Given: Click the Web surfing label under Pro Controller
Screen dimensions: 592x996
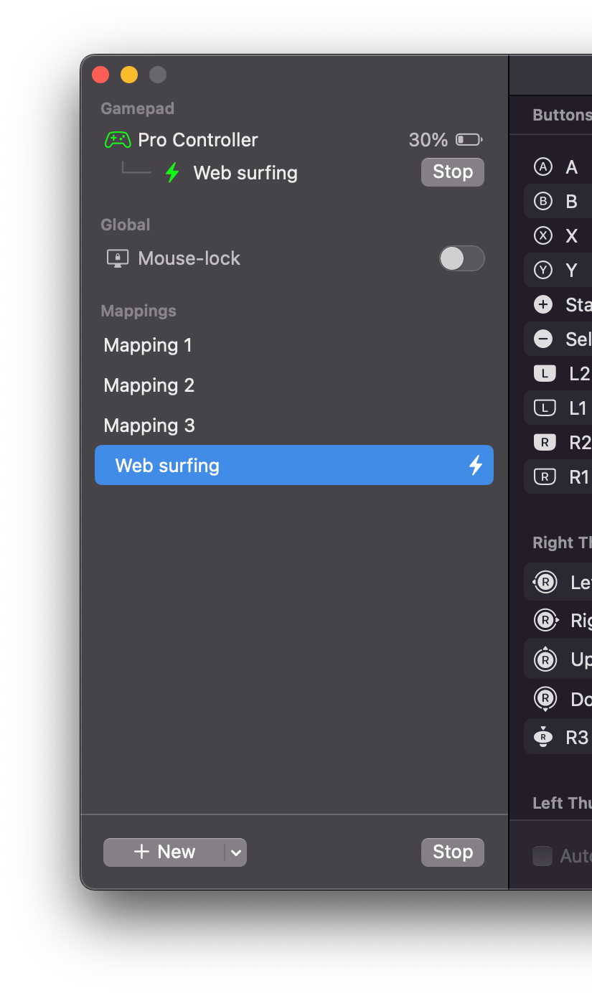Looking at the screenshot, I should 245,173.
